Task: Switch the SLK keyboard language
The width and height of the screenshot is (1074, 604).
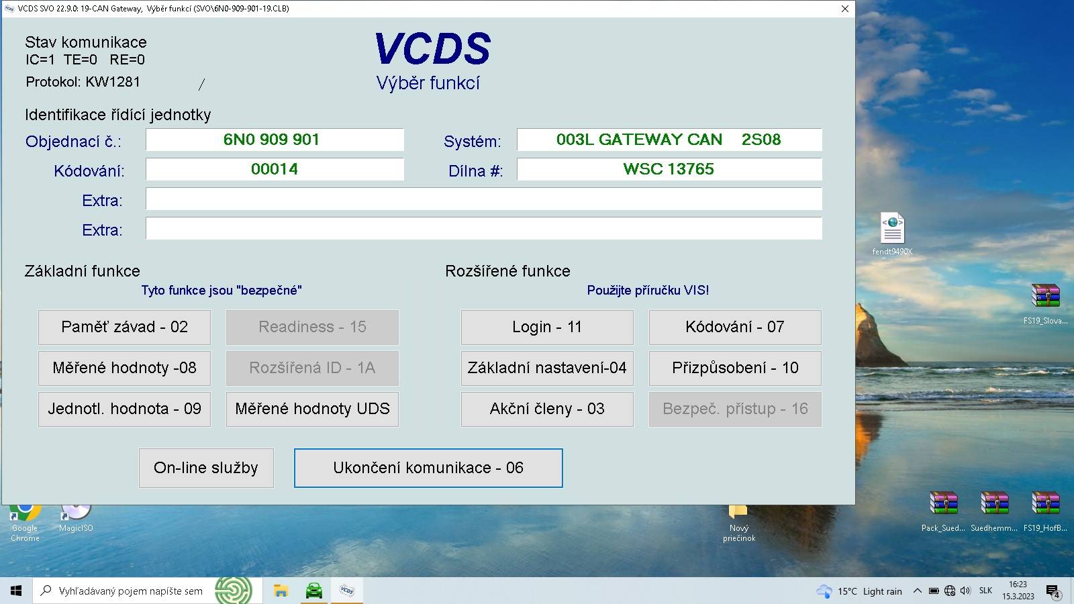Action: tap(985, 591)
